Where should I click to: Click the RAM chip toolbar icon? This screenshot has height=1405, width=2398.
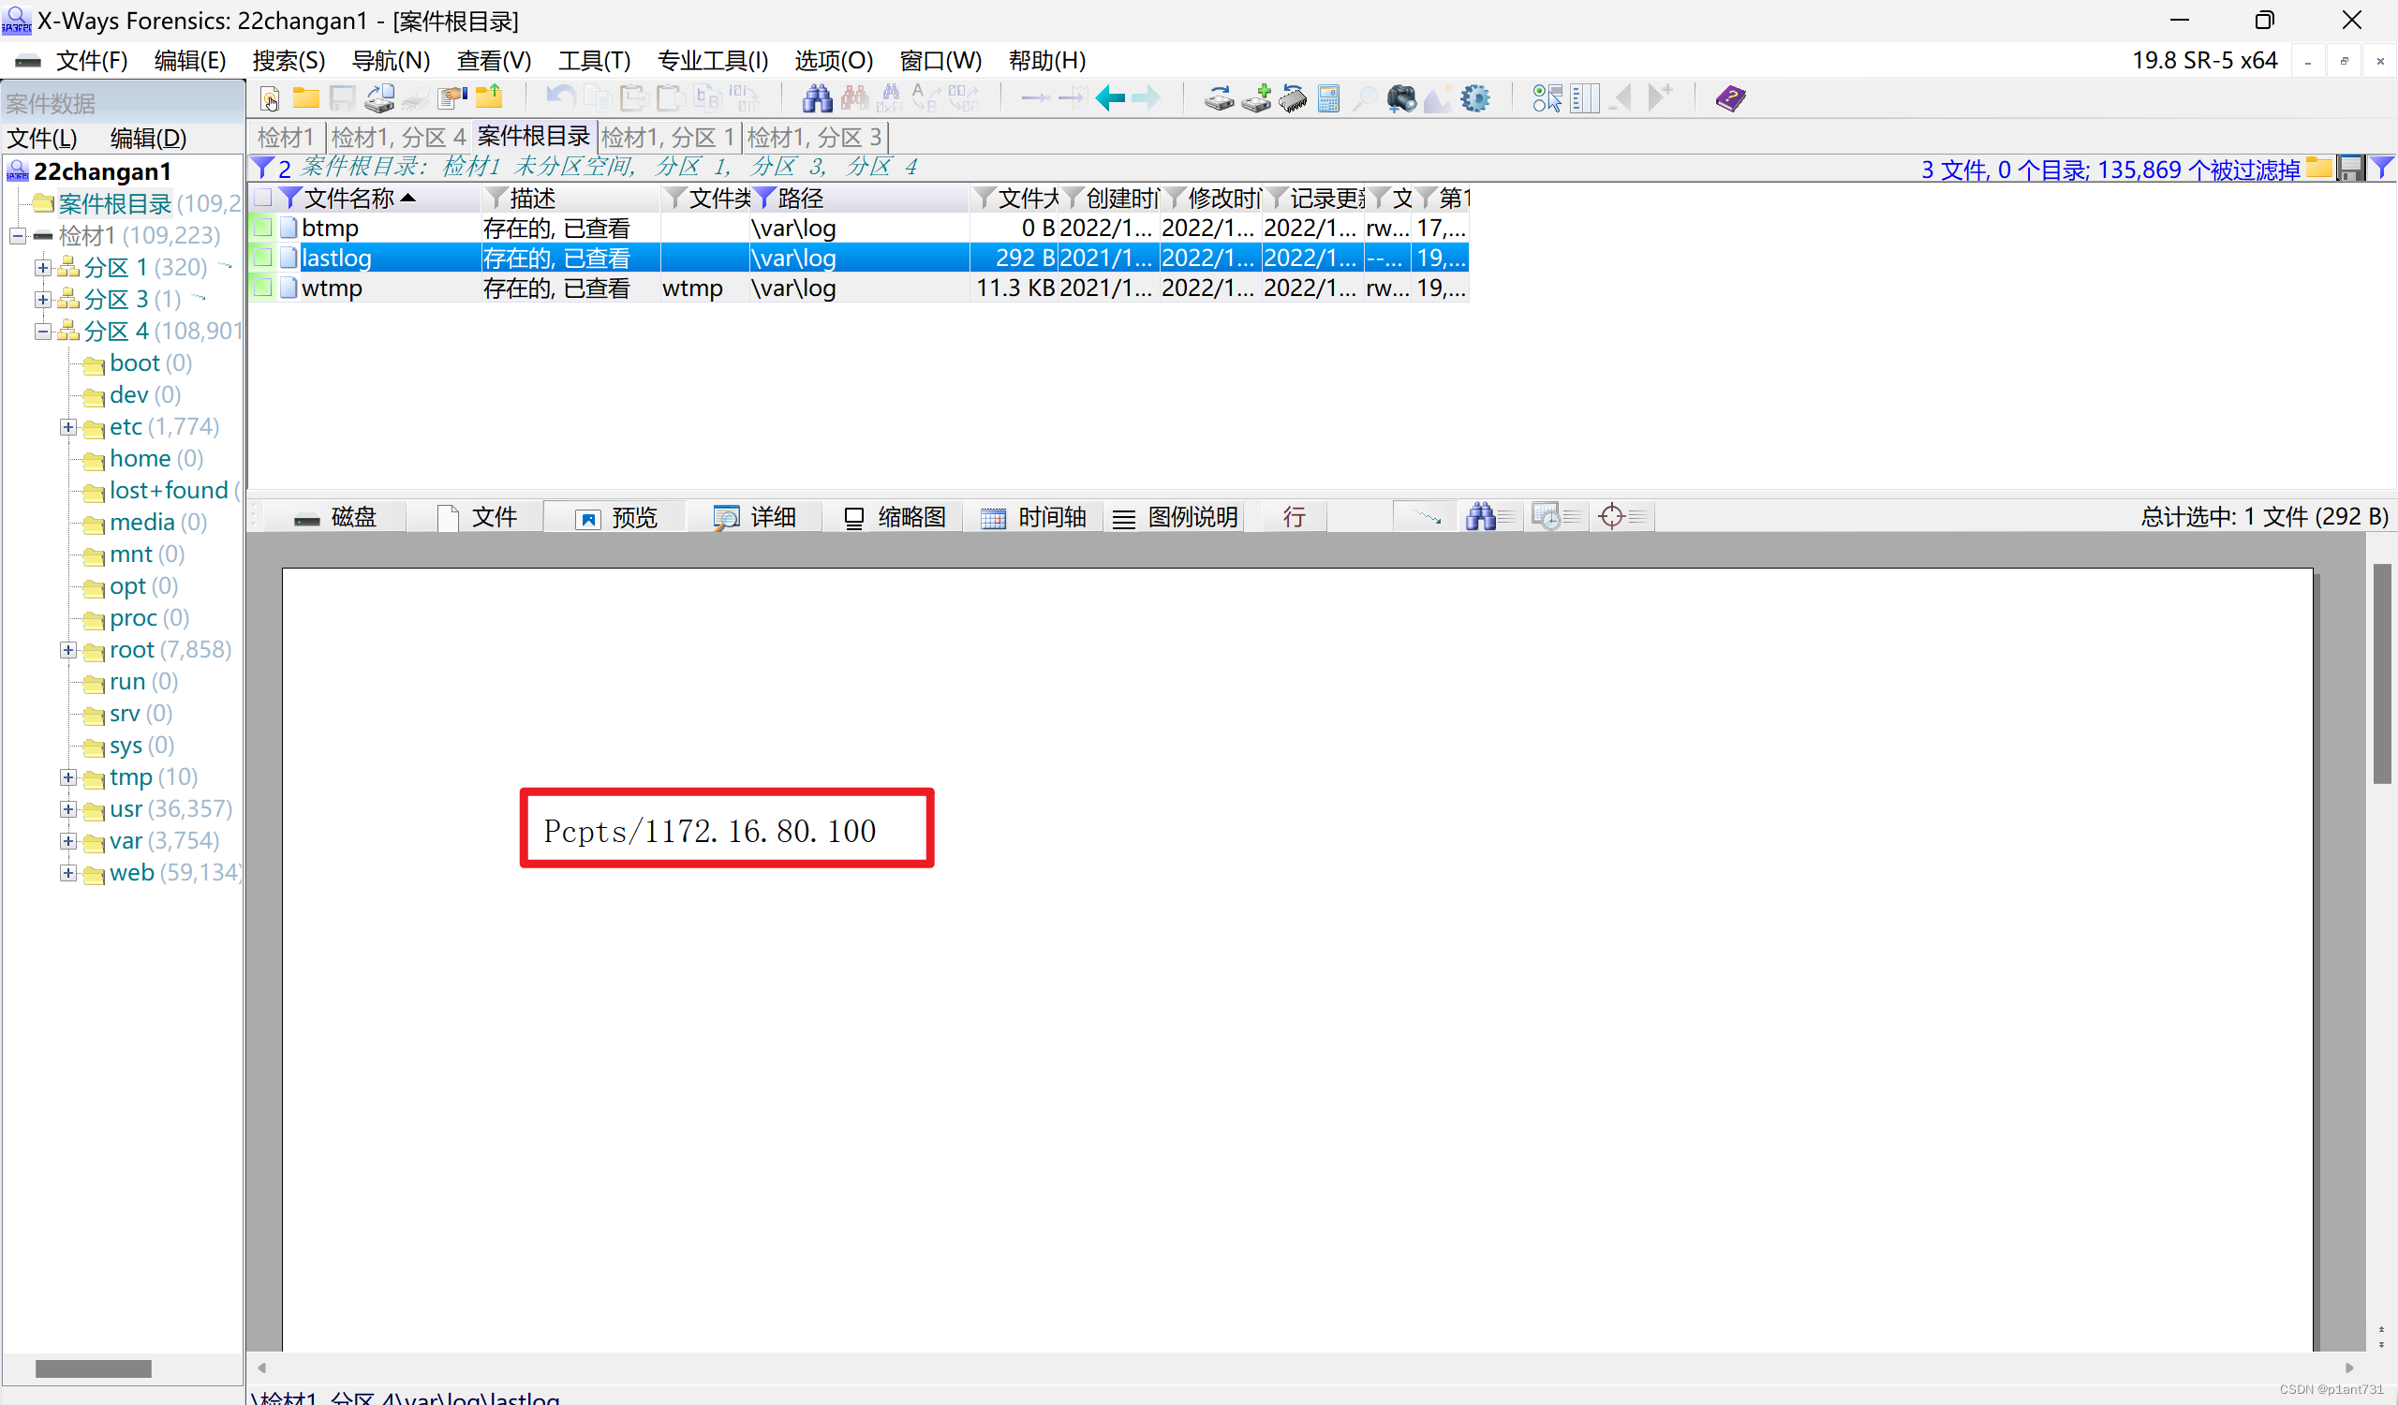pyautogui.click(x=1293, y=98)
